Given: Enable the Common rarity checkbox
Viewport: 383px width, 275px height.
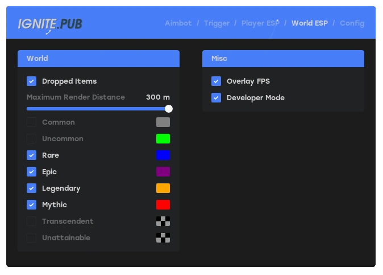Looking at the screenshot, I should [32, 122].
